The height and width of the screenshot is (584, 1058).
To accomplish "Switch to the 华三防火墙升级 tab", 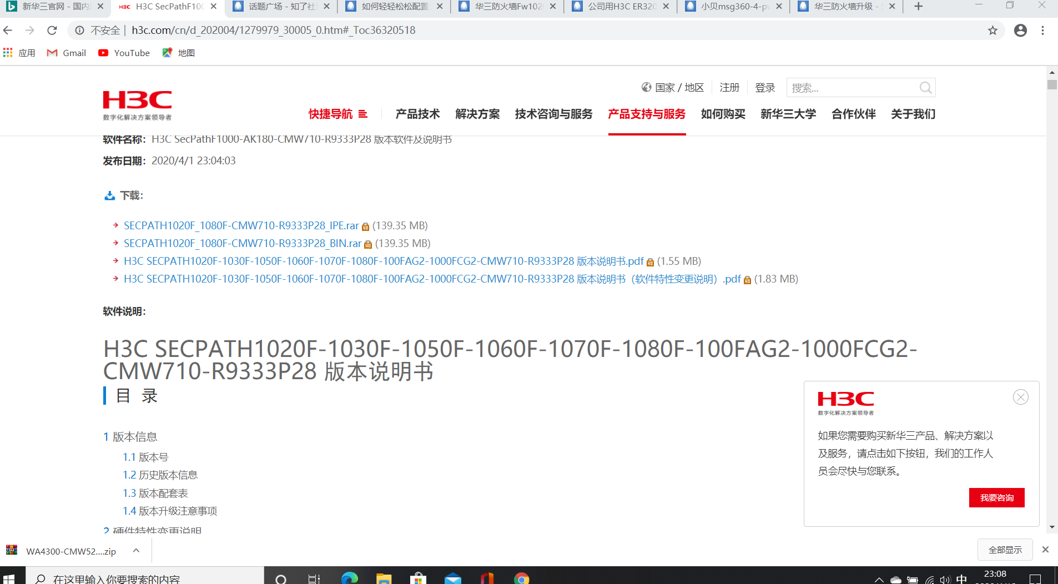I will tap(848, 7).
